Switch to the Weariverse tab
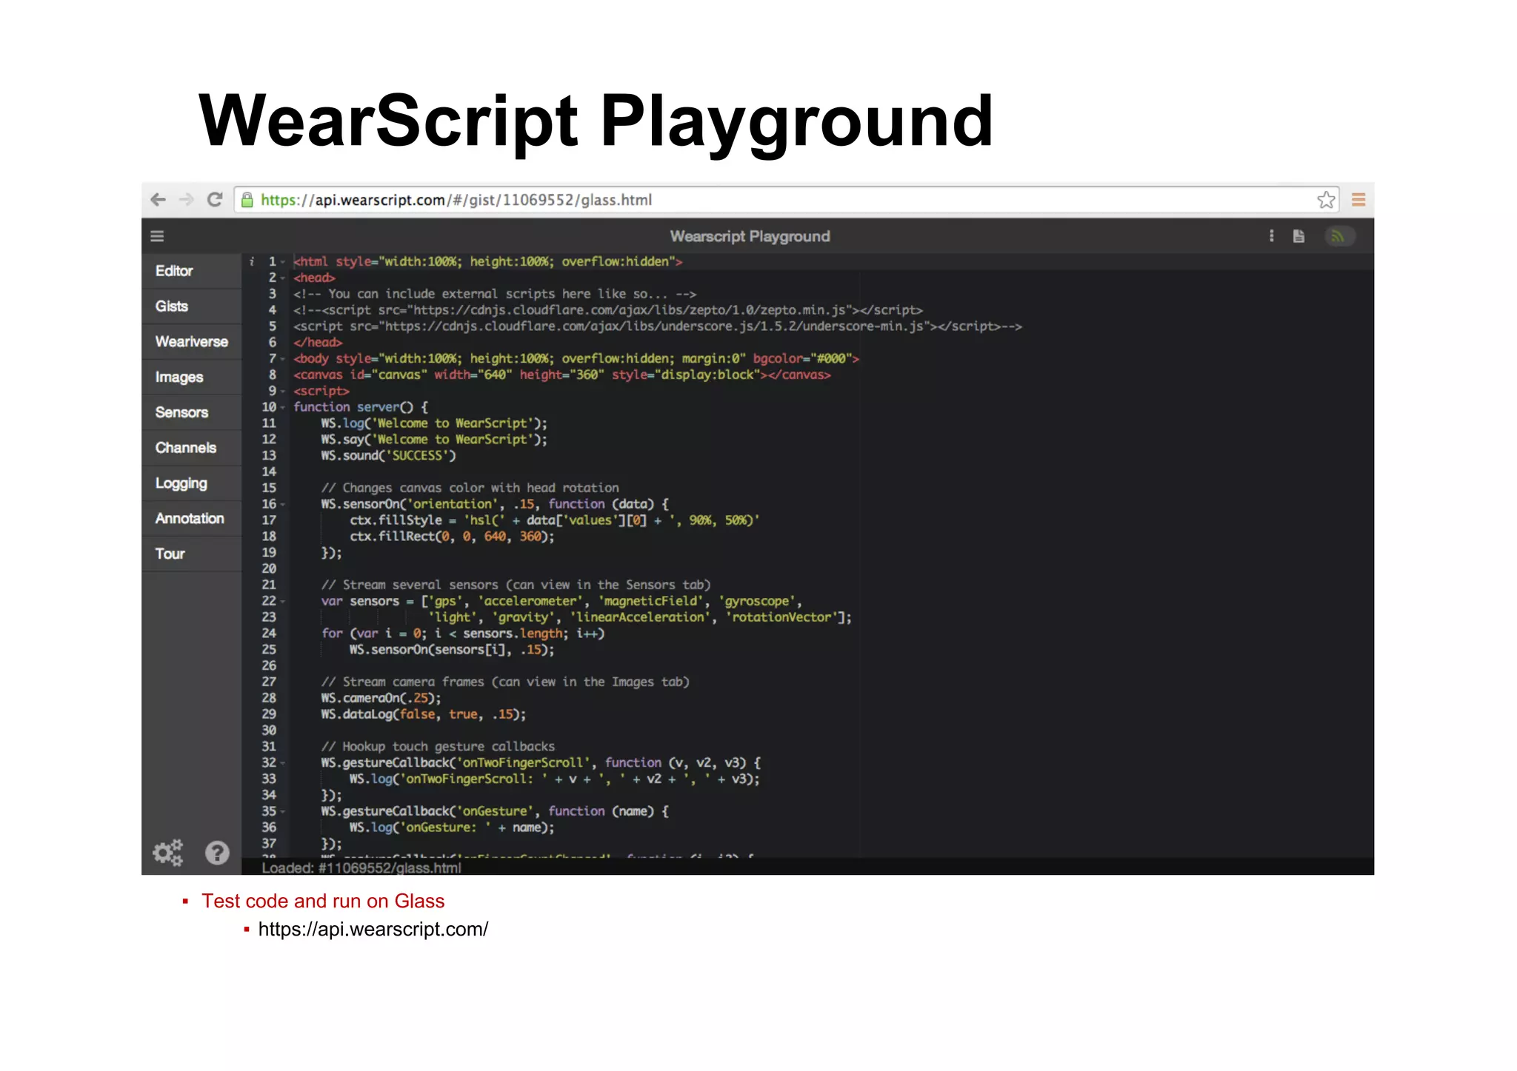This screenshot has width=1517, height=1071. [x=192, y=342]
